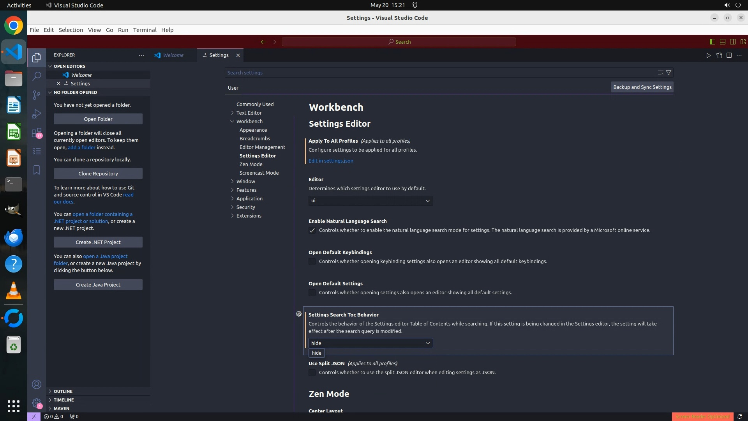Click the settings filter funnel icon

(669, 73)
